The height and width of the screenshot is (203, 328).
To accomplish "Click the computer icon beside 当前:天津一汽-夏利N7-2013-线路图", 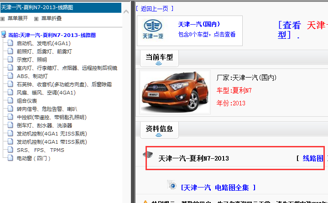I will tap(3, 34).
